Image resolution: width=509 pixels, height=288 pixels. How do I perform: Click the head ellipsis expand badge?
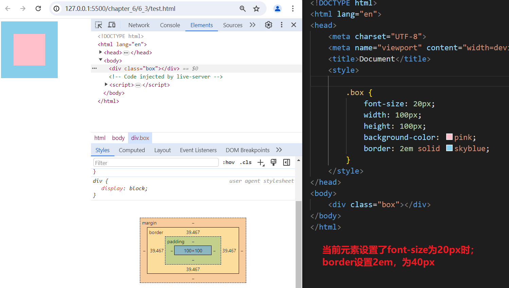tap(126, 53)
